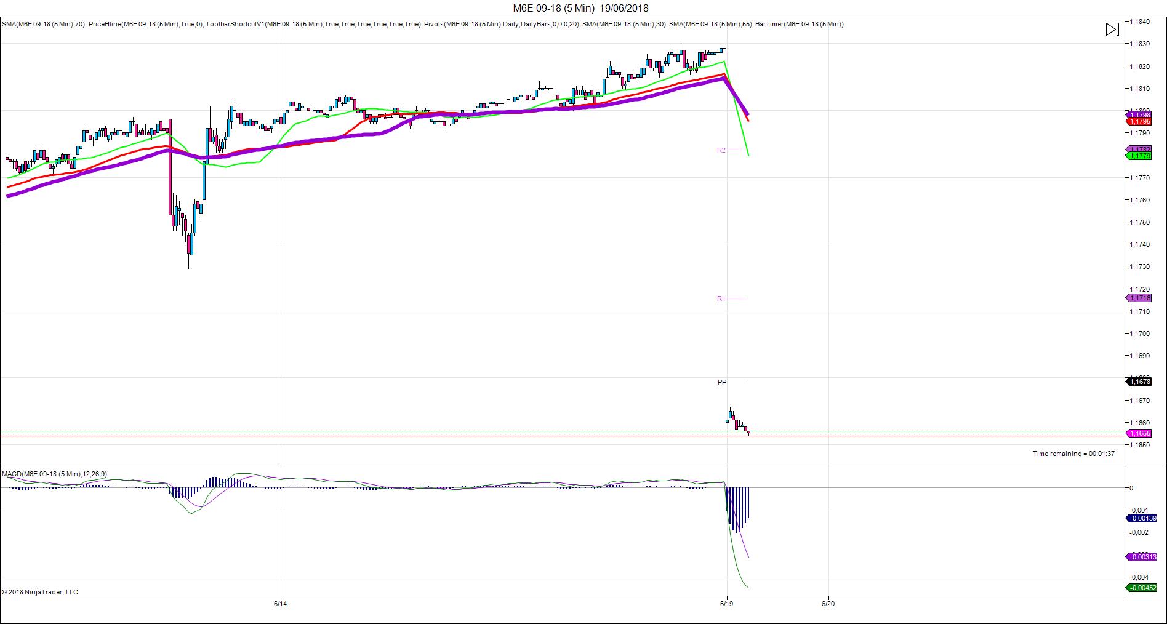This screenshot has height=624, width=1167.
Task: Click the 1,1740 price axis label
Action: 1140,244
